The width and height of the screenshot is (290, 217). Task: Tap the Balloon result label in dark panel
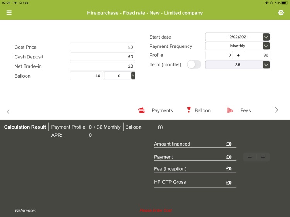133,127
